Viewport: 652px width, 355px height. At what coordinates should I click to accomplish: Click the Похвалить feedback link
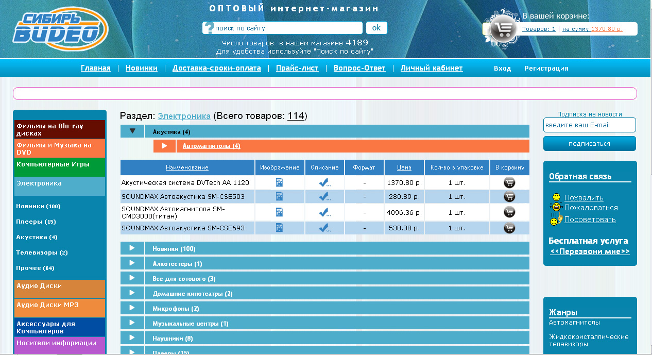coord(584,198)
